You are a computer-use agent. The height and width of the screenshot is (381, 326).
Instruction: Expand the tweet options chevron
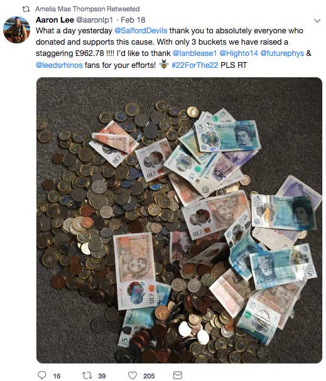[317, 21]
